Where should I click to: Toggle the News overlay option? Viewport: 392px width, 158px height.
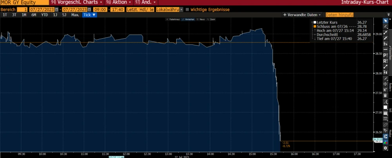202,19
